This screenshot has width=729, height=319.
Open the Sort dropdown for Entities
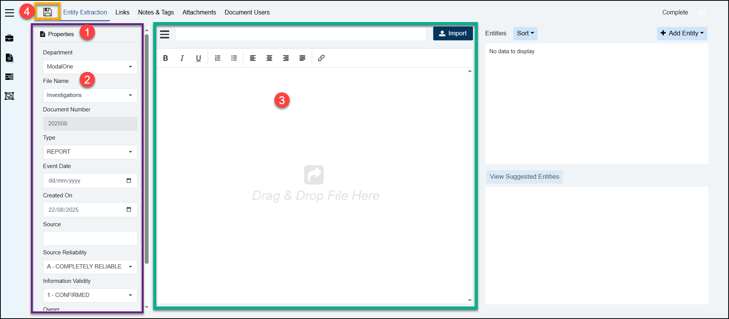525,33
